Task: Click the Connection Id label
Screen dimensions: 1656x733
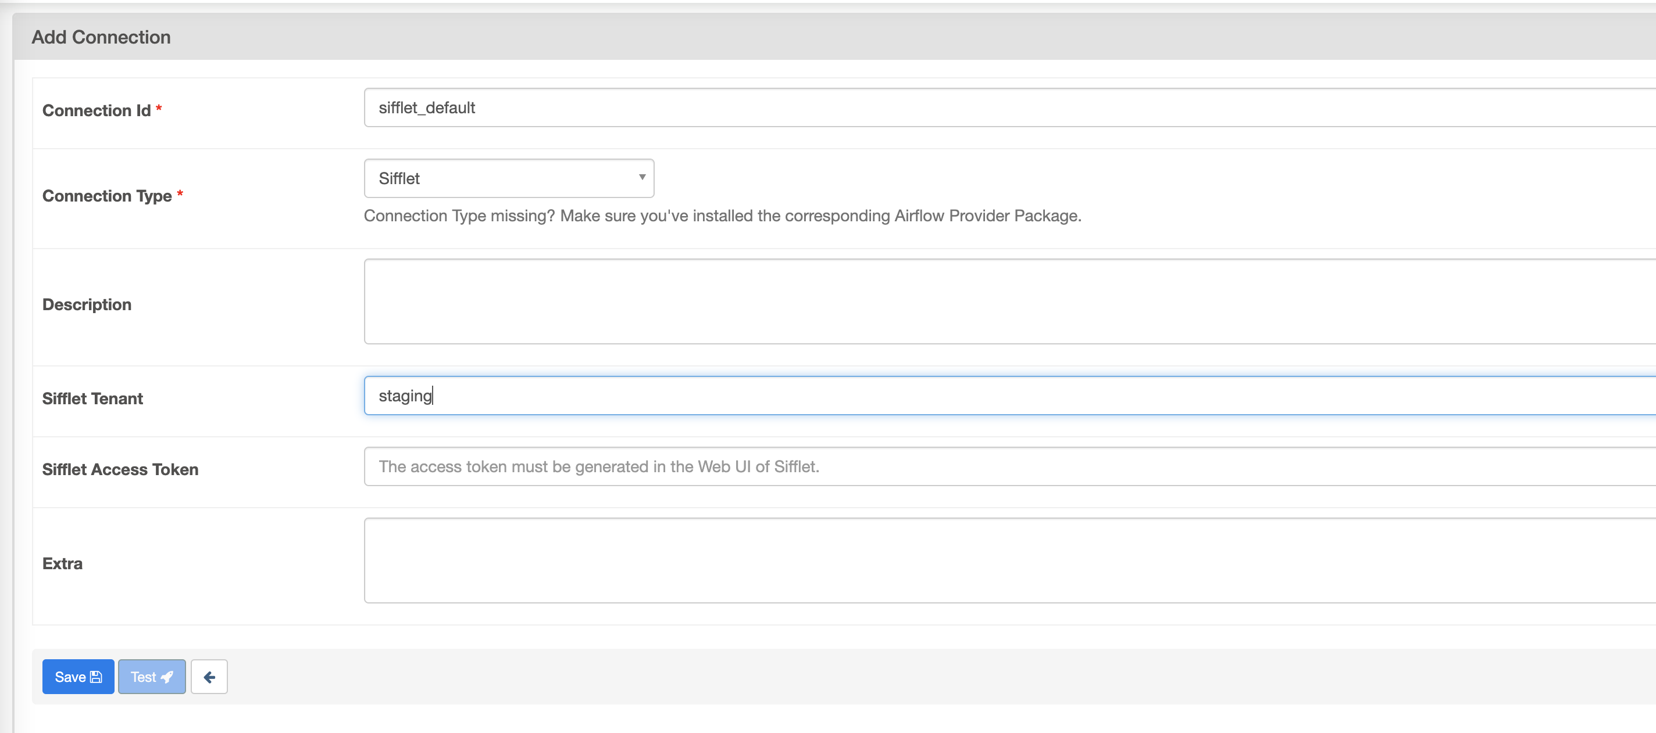Action: click(x=97, y=110)
